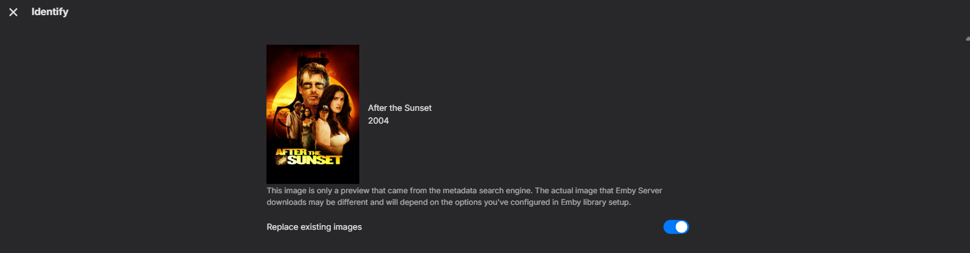Click the scrollbar's up triangle
The image size is (970, 253).
pos(967,38)
